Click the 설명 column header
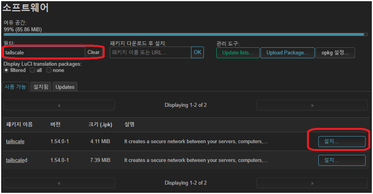Viewport: 373px width, 194px height. [x=129, y=124]
